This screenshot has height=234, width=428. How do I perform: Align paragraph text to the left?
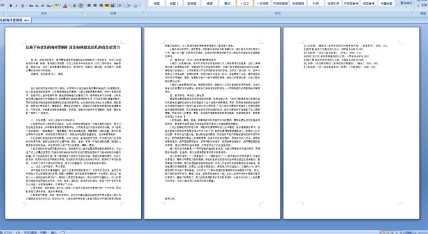pos(89,5)
